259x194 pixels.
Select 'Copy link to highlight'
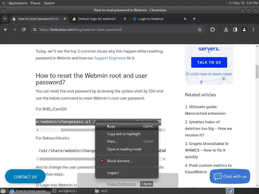coord(127,134)
